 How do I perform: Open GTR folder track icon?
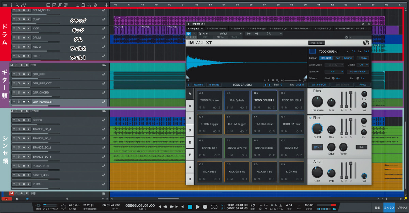[x=104, y=65]
